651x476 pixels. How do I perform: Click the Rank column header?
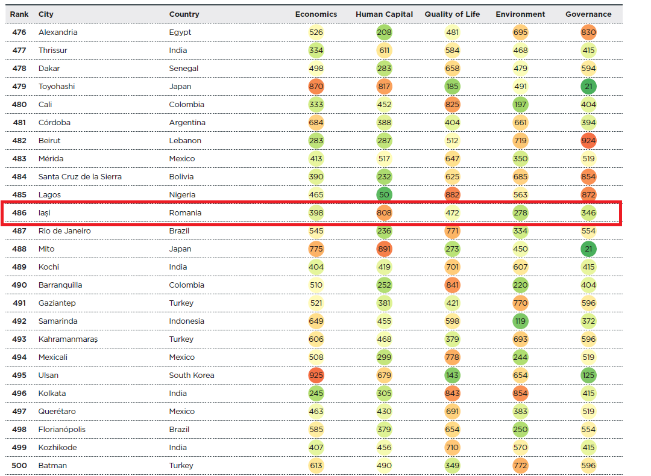pyautogui.click(x=19, y=14)
